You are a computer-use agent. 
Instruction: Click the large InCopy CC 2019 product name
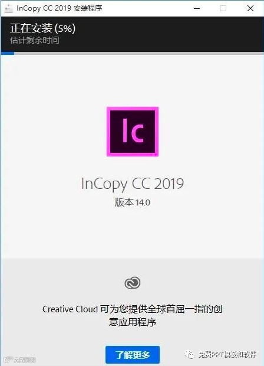click(133, 184)
